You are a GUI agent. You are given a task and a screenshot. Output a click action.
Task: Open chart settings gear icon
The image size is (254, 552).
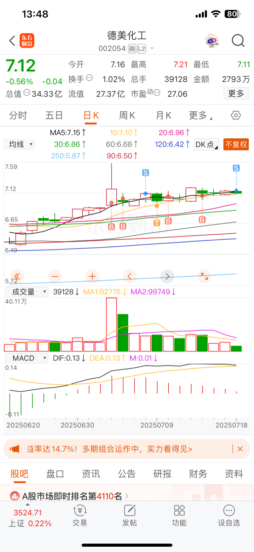coord(236,115)
